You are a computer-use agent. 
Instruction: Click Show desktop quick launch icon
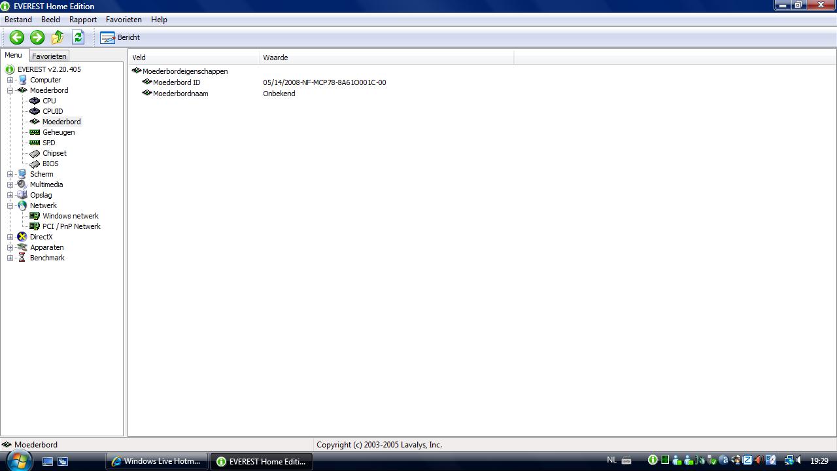[x=48, y=461]
